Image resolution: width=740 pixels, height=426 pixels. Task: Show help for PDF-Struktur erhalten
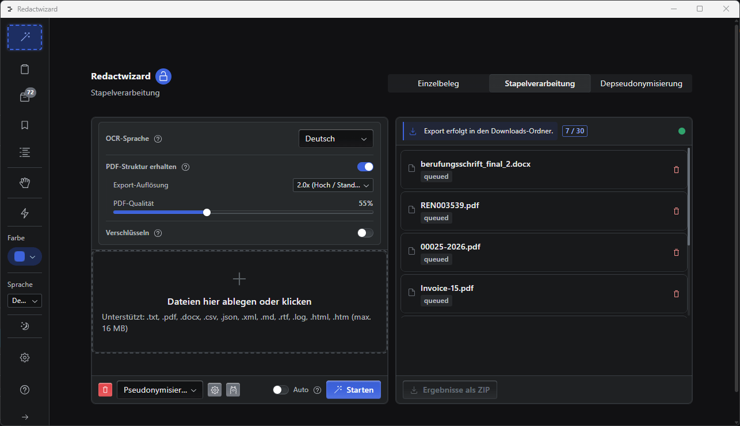[186, 167]
